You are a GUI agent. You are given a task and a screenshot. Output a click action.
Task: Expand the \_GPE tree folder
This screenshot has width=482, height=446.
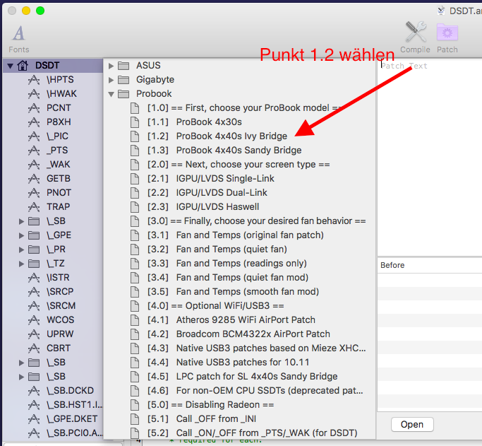click(x=21, y=236)
